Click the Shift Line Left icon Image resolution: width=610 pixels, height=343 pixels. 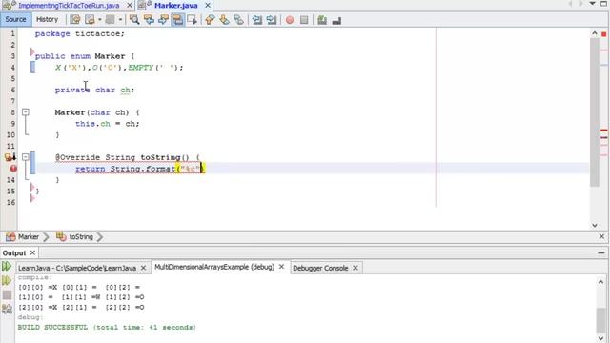256,20
